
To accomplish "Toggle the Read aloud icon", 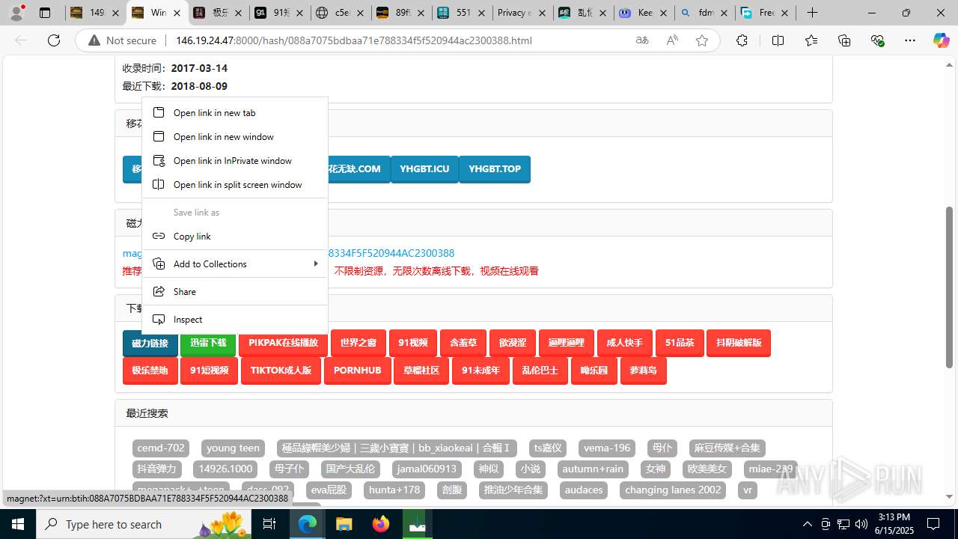I will (x=672, y=40).
